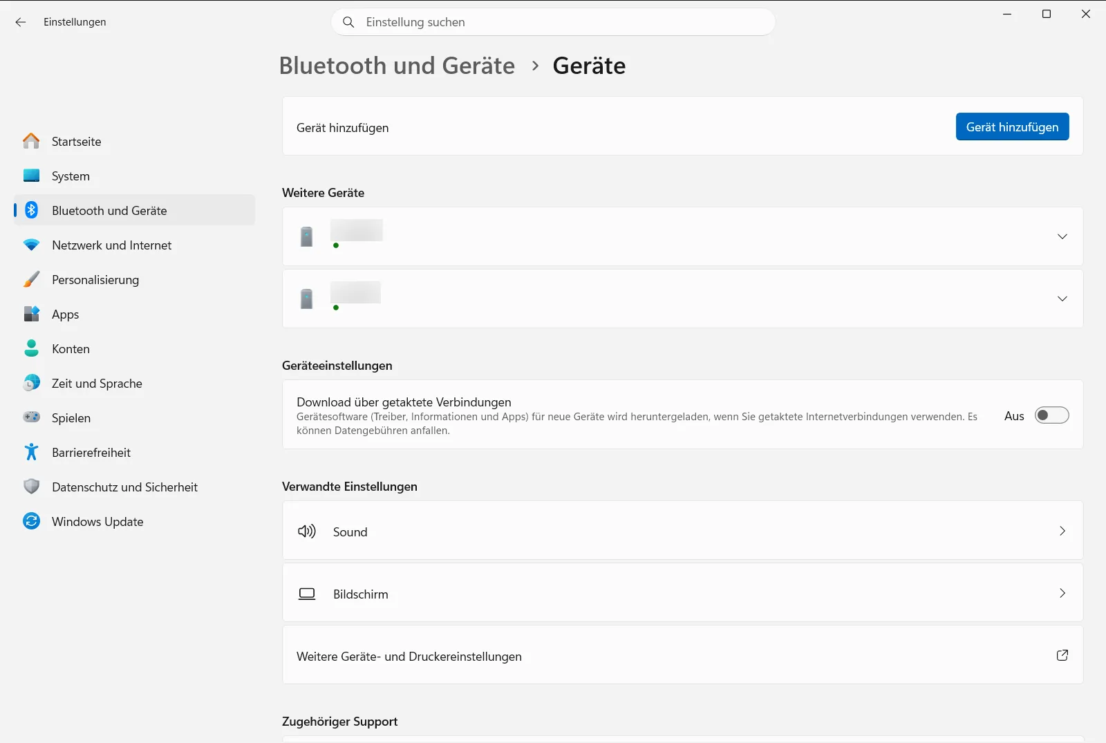Open Datenschutz und Sicherheit section

134,487
